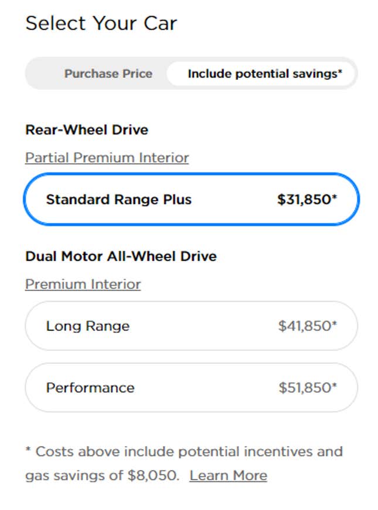Click the Long Range label text
The width and height of the screenshot is (378, 510).
(88, 326)
